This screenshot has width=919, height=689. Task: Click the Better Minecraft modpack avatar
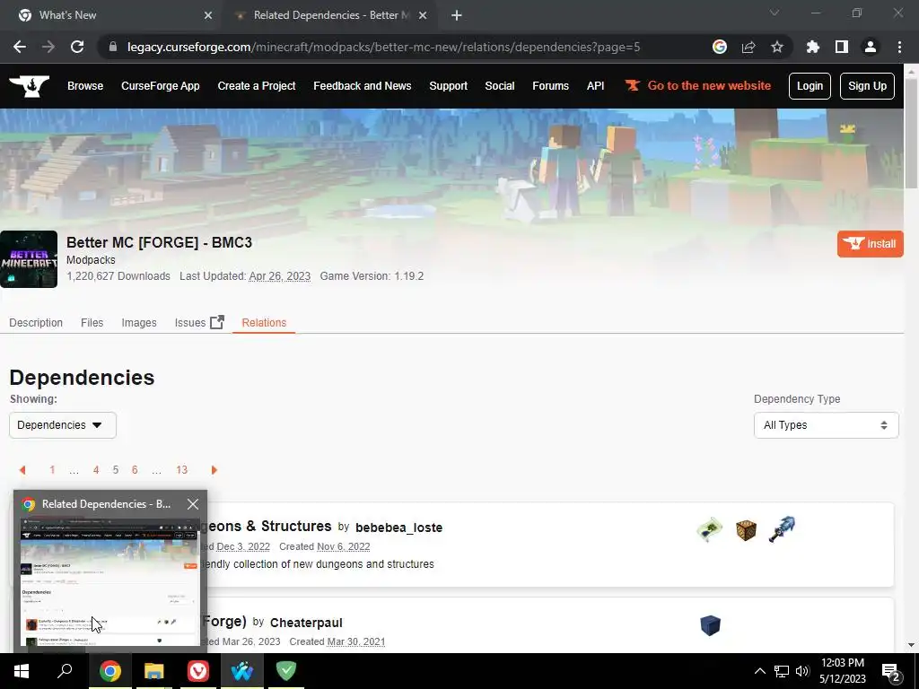click(29, 259)
